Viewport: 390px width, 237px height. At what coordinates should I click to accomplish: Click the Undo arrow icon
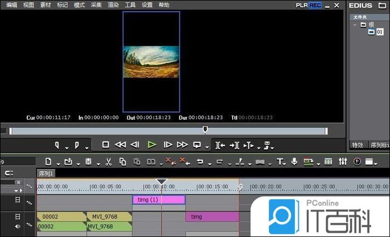coord(200,162)
